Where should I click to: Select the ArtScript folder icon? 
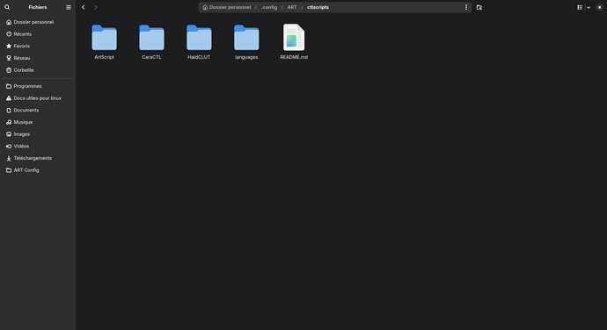pyautogui.click(x=104, y=38)
